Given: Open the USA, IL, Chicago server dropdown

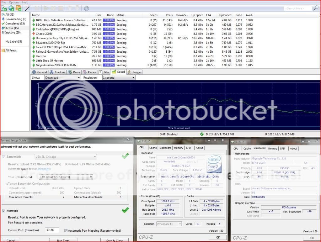Looking at the screenshot, I should tap(66, 157).
